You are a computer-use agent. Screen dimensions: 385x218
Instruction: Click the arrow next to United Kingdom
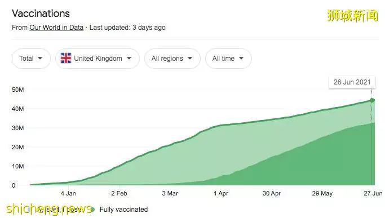click(129, 59)
